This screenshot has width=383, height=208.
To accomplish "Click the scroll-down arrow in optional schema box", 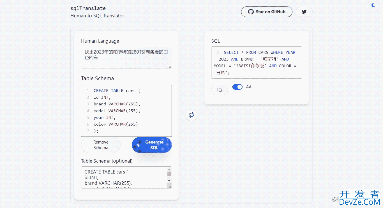I will click(x=169, y=181).
